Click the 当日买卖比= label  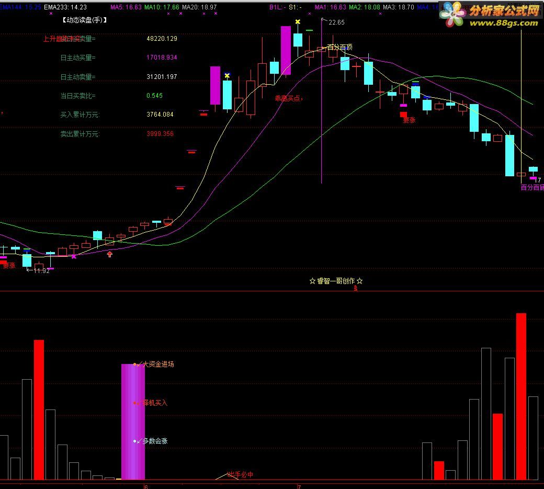pyautogui.click(x=78, y=96)
